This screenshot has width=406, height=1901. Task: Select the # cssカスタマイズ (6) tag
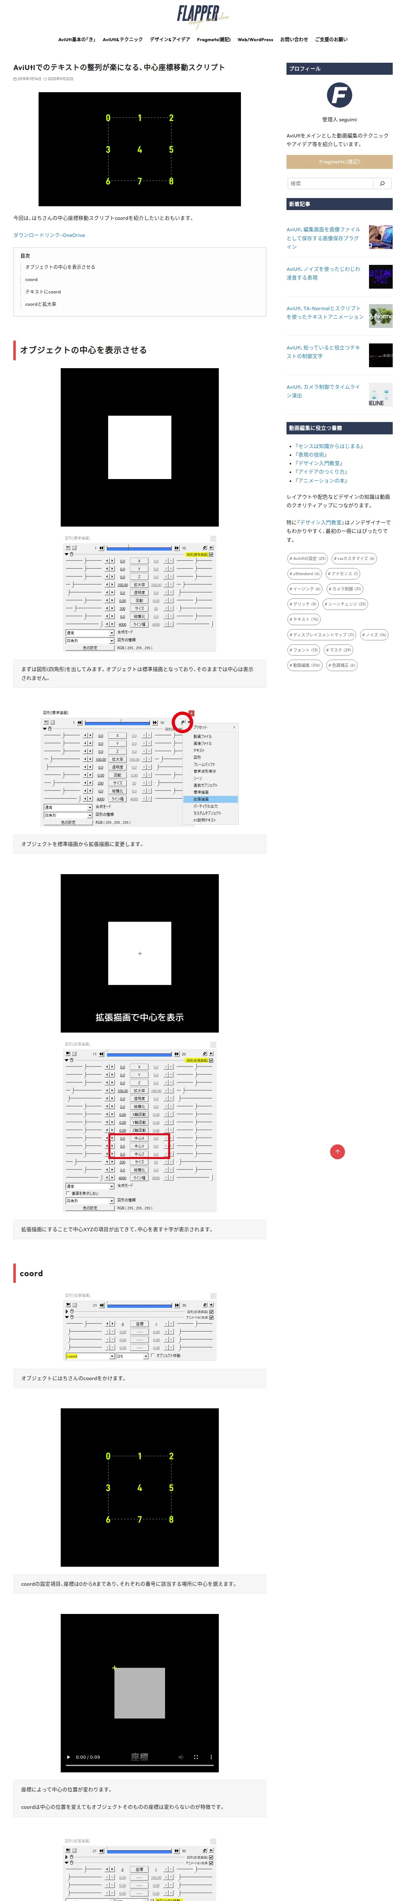pos(354,559)
